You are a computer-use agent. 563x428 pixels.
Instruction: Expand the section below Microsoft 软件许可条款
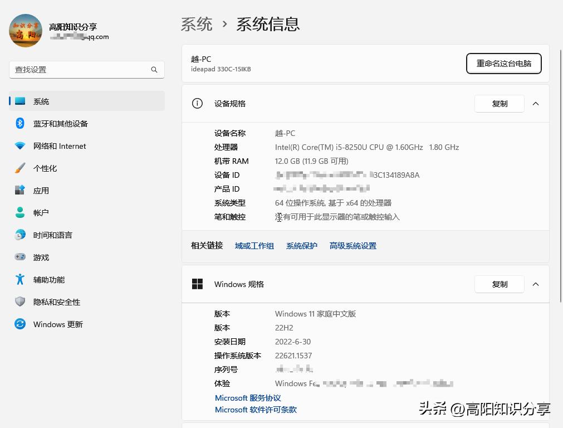[x=535, y=426]
